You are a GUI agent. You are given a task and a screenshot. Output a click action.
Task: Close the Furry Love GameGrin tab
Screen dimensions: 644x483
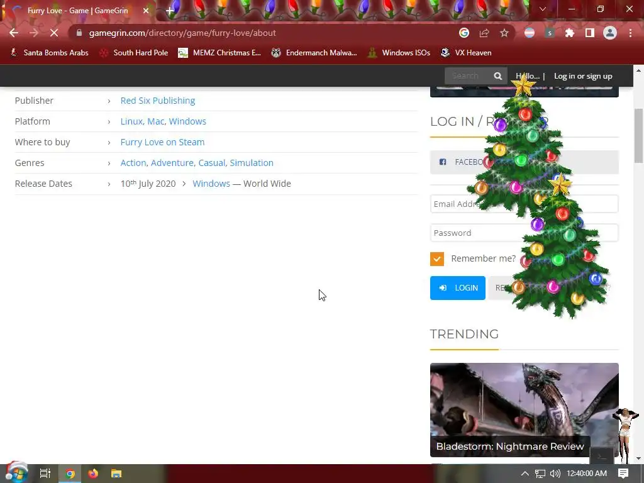coord(146,11)
